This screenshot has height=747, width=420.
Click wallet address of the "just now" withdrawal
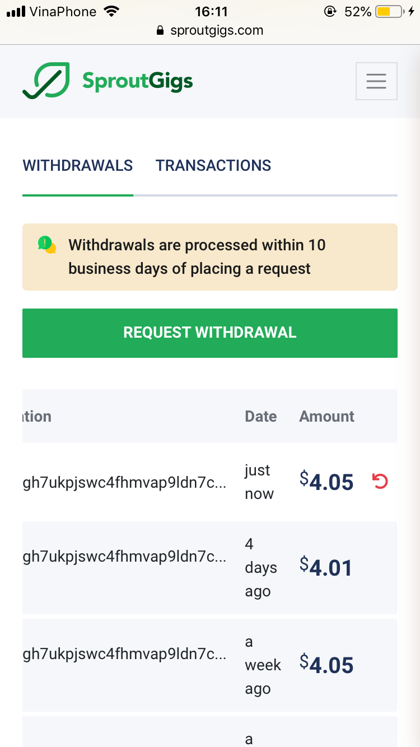click(124, 482)
